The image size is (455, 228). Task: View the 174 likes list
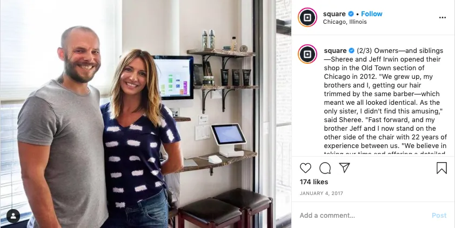tap(314, 182)
